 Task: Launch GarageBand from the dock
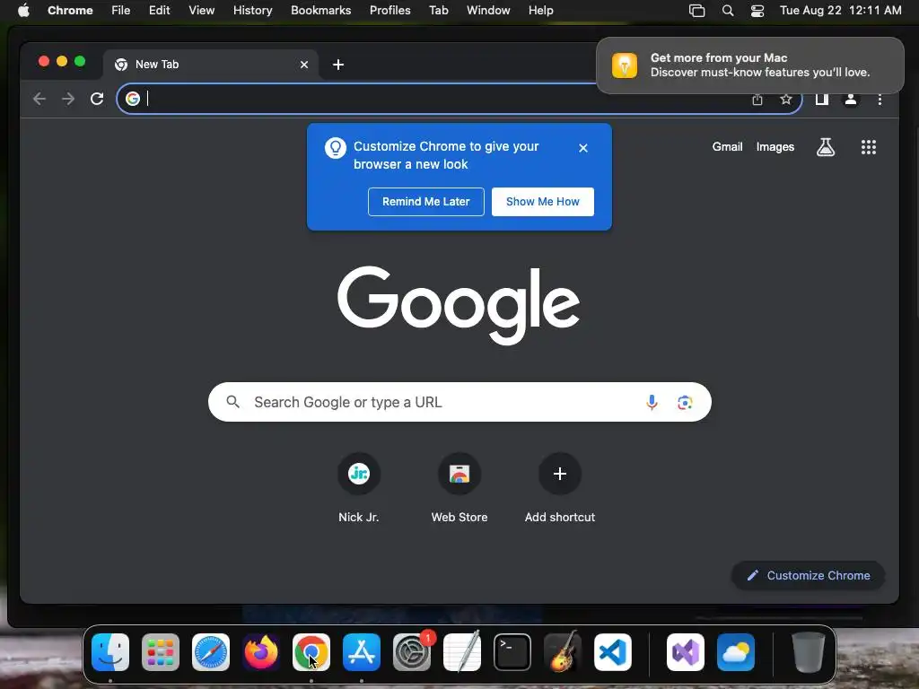[x=563, y=652]
